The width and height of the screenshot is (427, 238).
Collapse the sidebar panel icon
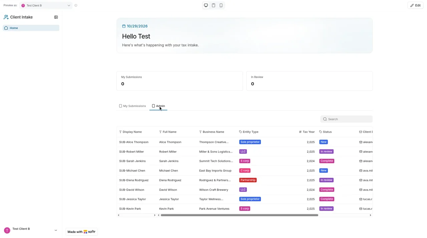56,17
